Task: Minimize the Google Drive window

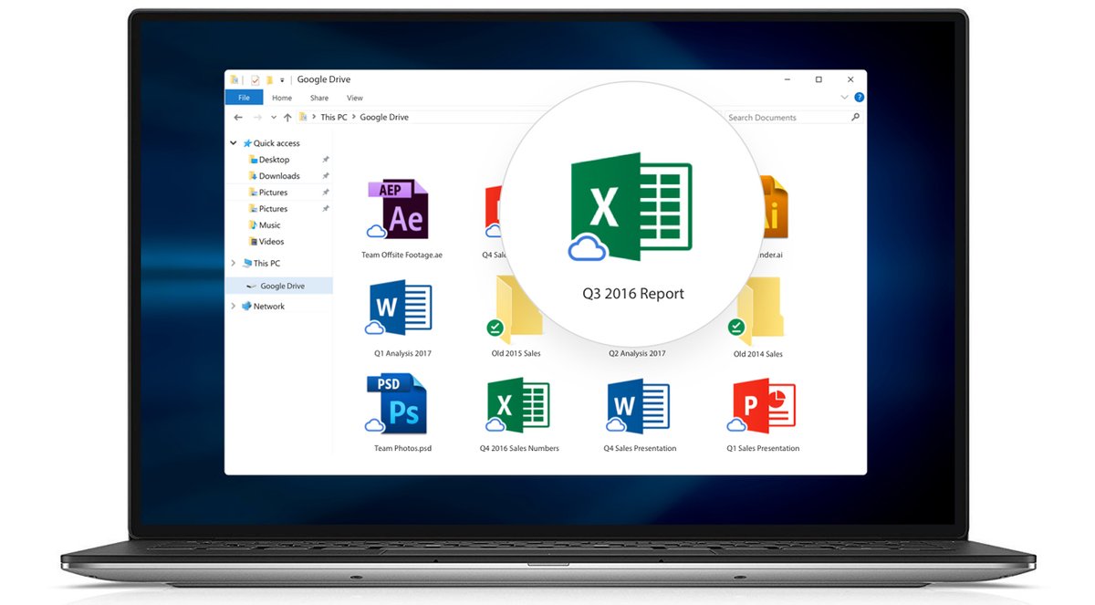Action: coord(787,80)
